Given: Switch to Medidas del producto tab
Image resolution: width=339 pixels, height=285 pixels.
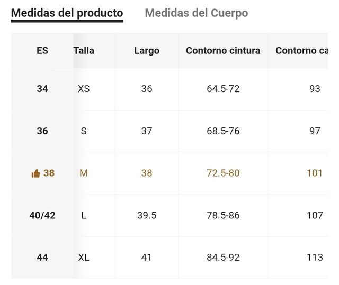Looking at the screenshot, I should click(x=67, y=13).
